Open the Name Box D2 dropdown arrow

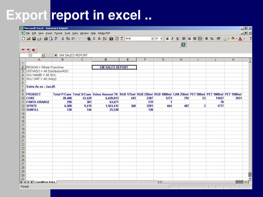[43, 55]
